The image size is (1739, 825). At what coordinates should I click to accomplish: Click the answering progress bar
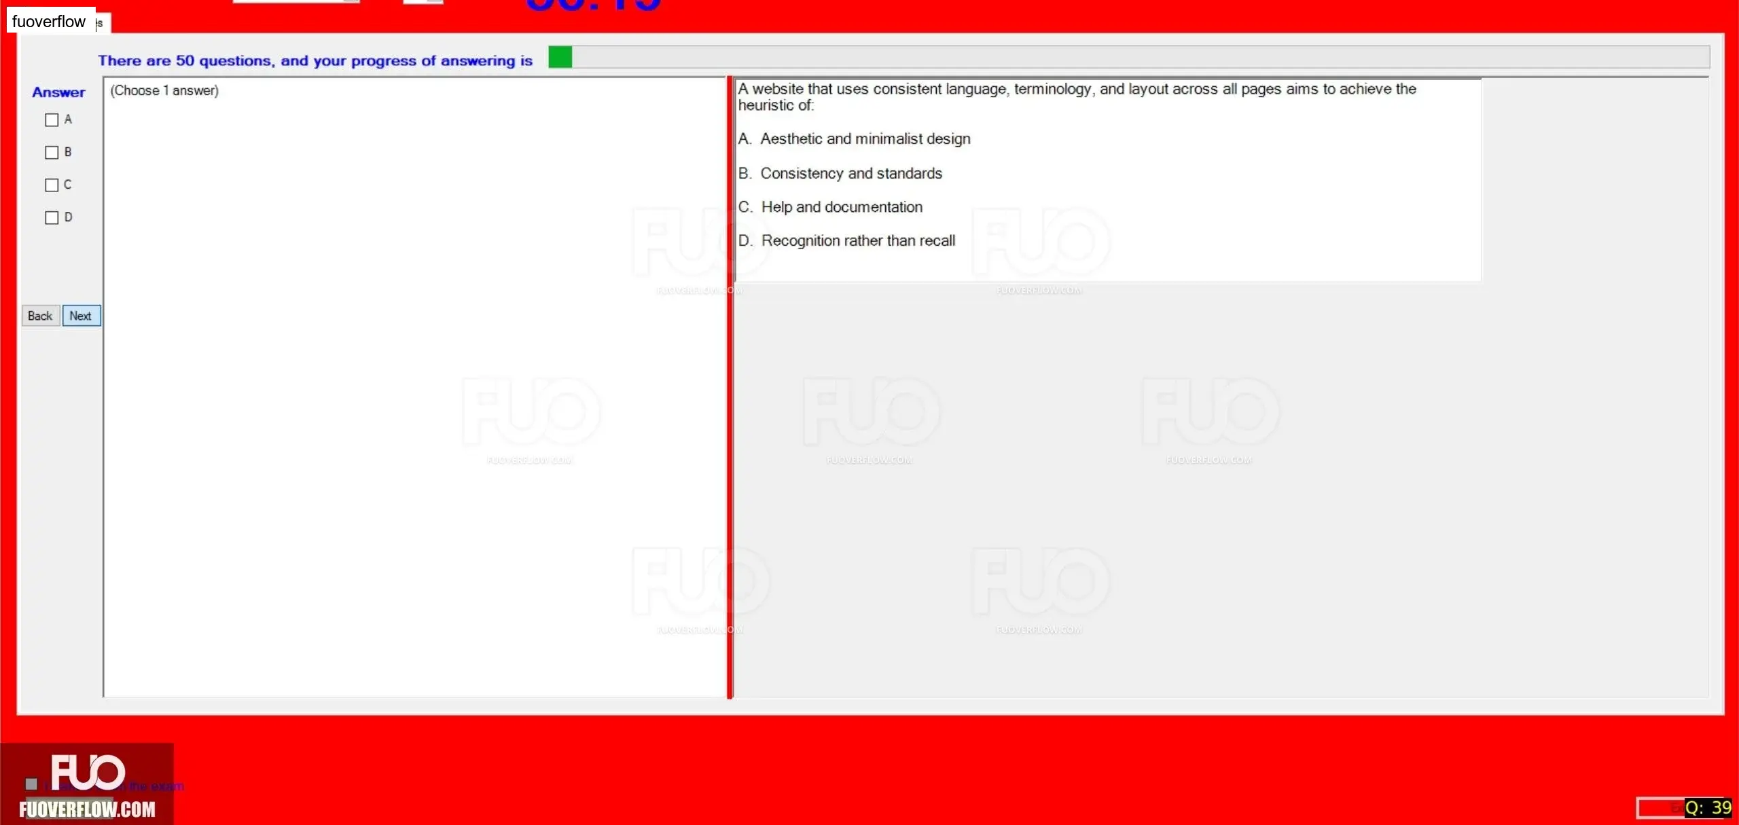(1129, 57)
